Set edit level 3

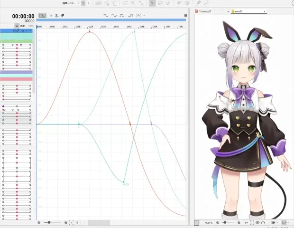[88, 3]
